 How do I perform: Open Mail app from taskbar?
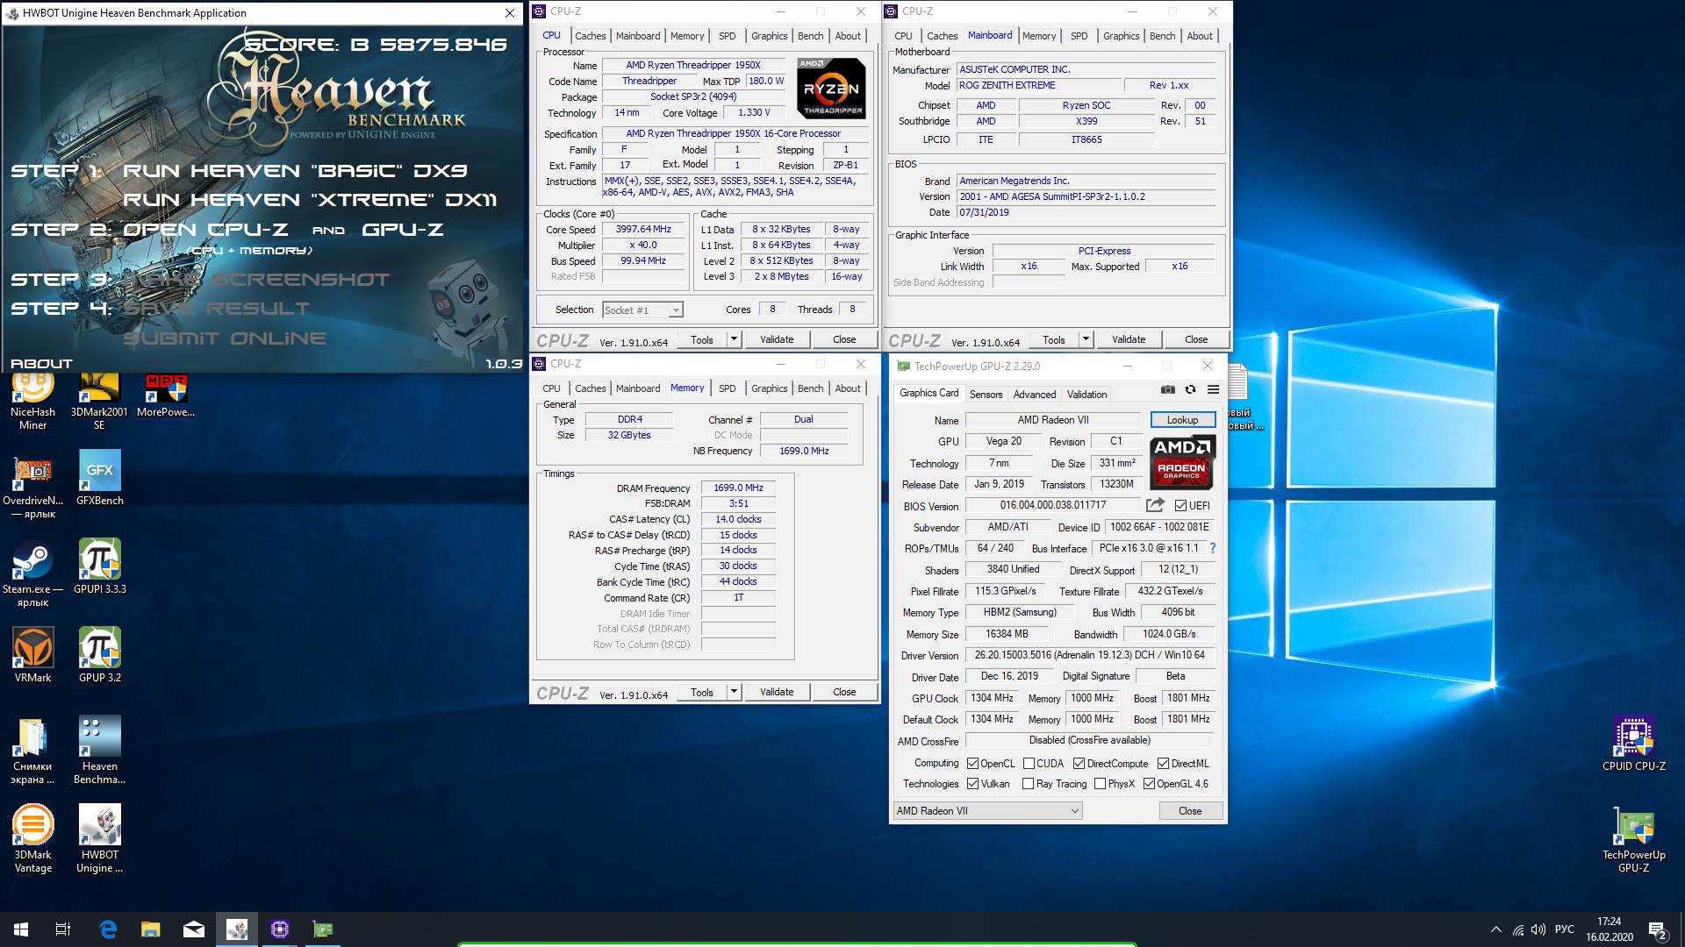click(x=194, y=929)
